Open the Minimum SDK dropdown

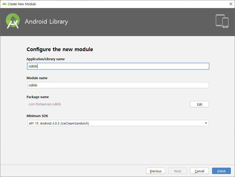point(118,123)
